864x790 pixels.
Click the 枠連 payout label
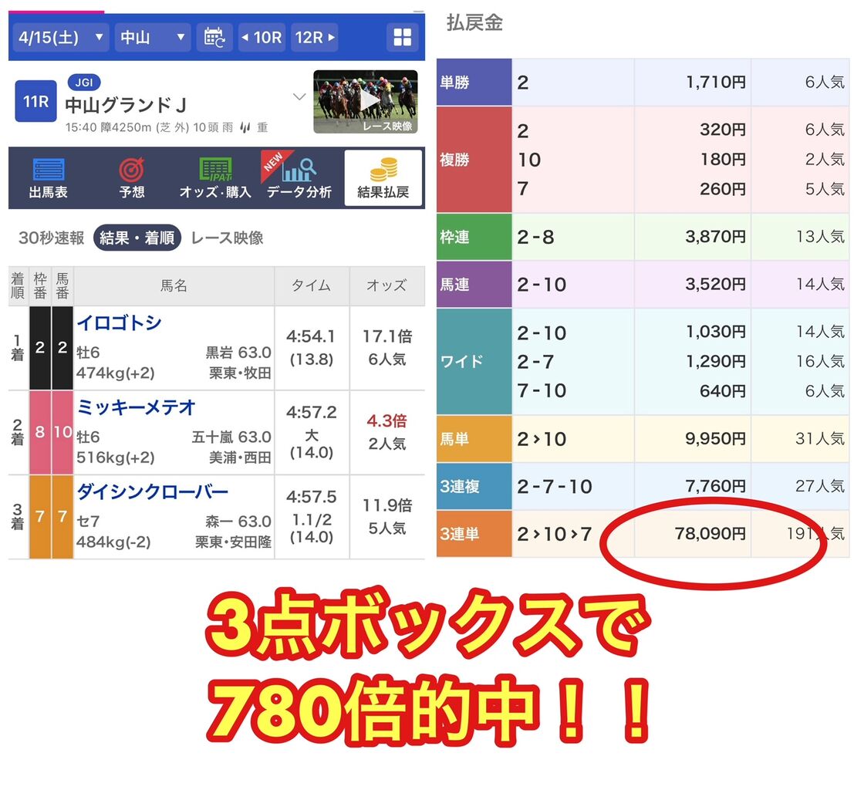click(x=474, y=238)
